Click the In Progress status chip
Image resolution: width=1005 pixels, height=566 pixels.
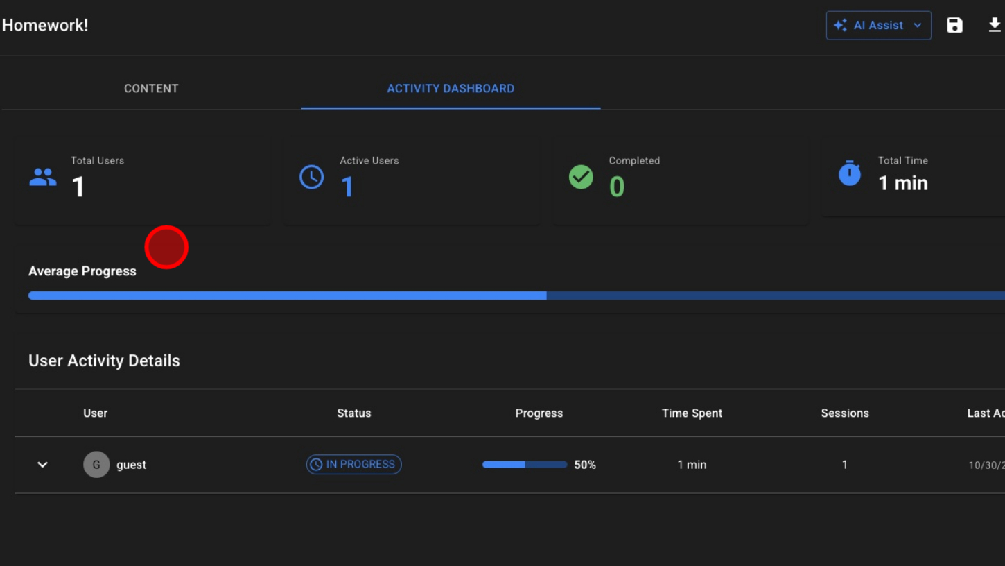[x=353, y=465]
